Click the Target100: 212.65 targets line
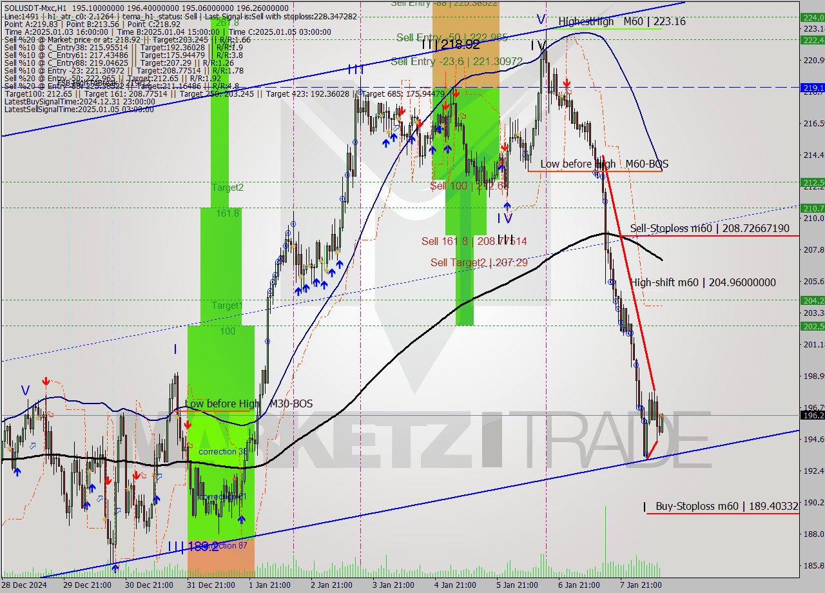 tap(226, 94)
